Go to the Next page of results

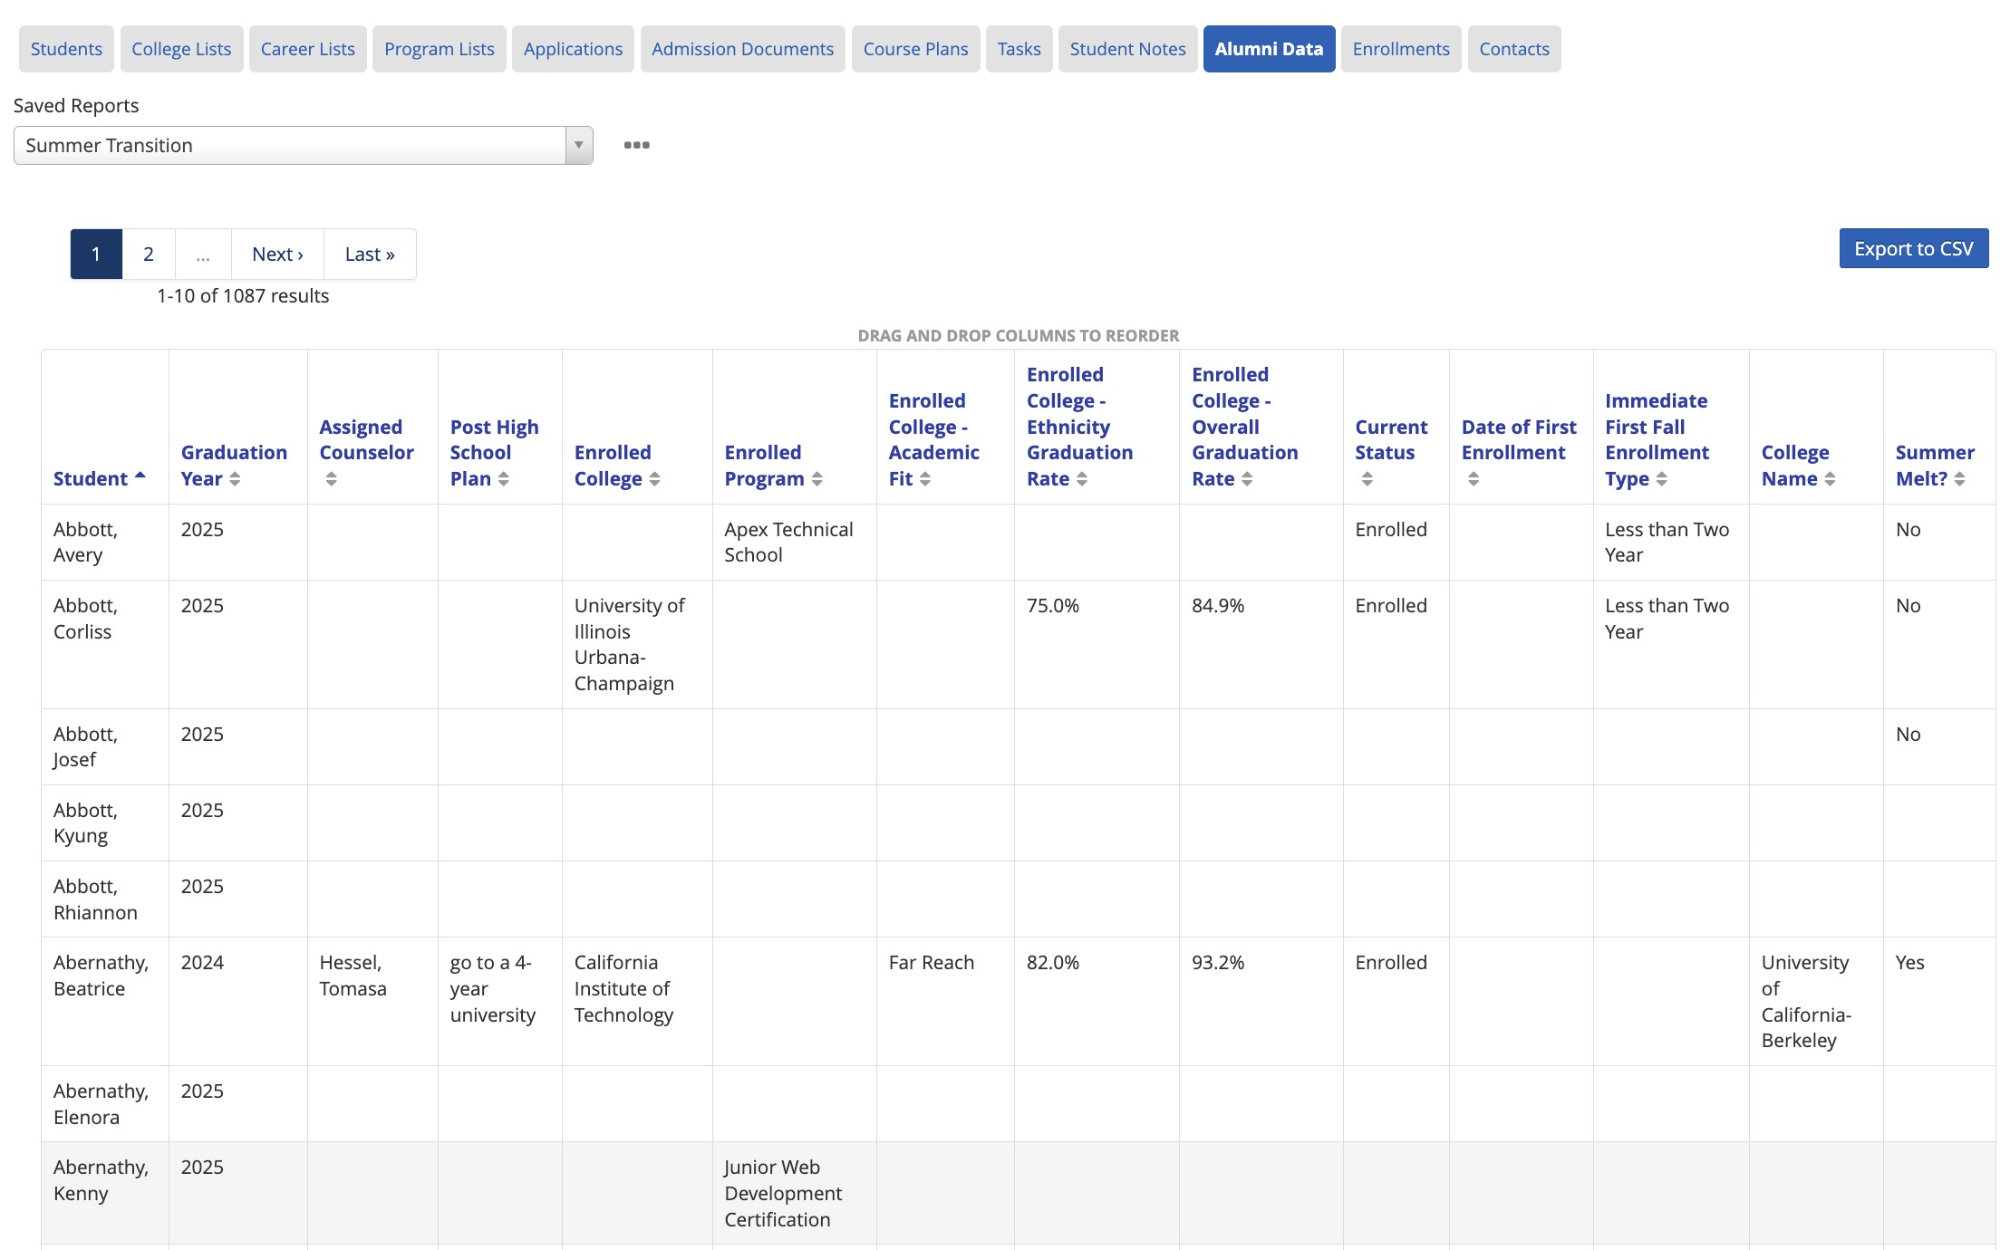[x=277, y=255]
